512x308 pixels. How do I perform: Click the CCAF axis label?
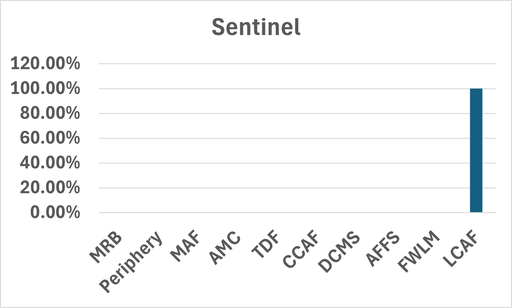pos(301,250)
